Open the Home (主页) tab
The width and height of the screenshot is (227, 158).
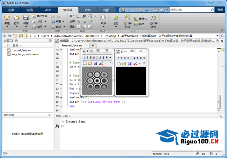tap(11, 10)
